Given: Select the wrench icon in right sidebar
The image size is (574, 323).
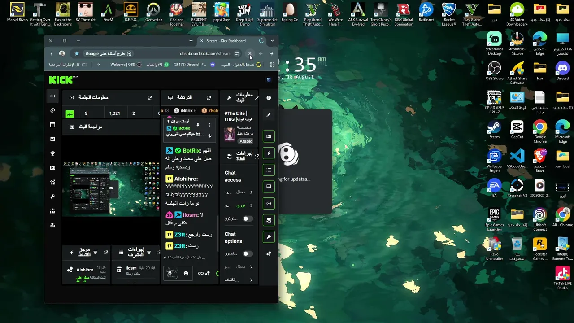Looking at the screenshot, I should pos(269,237).
